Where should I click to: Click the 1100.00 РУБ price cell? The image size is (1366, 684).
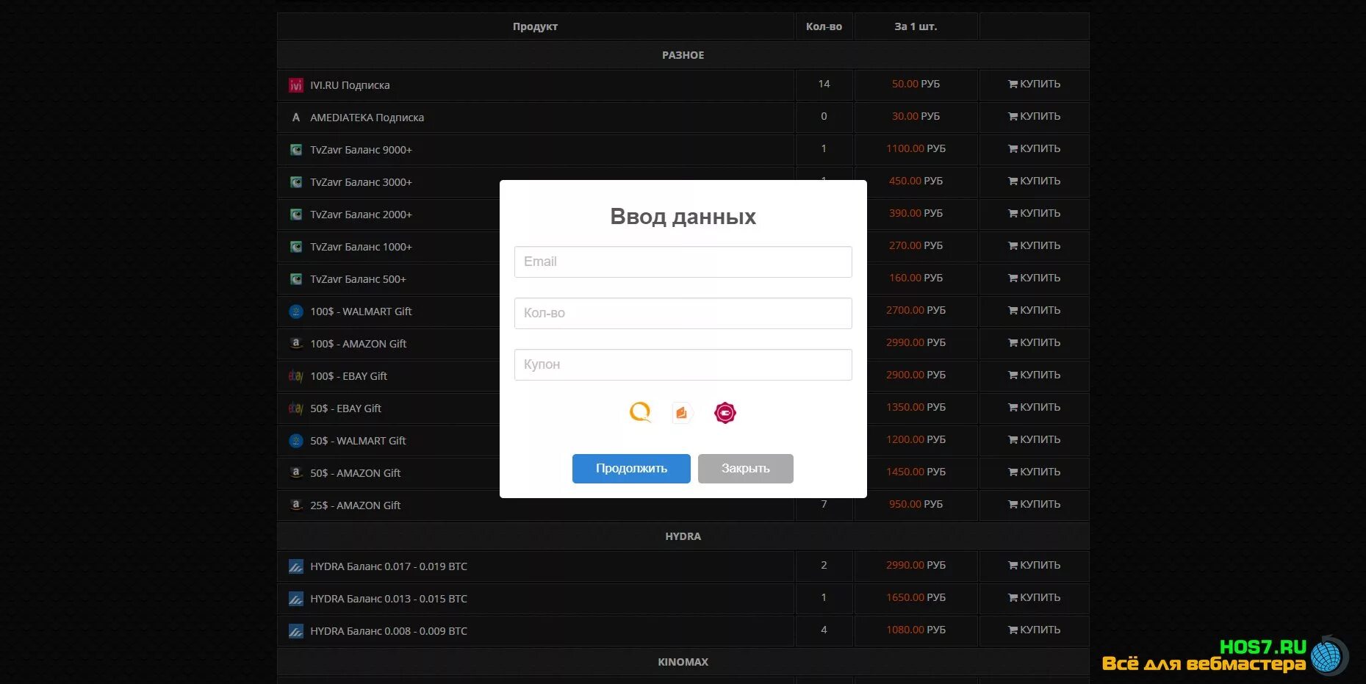point(916,148)
